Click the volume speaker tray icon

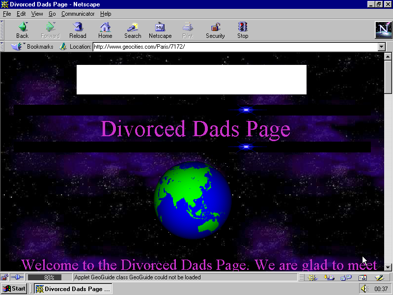tap(364, 289)
